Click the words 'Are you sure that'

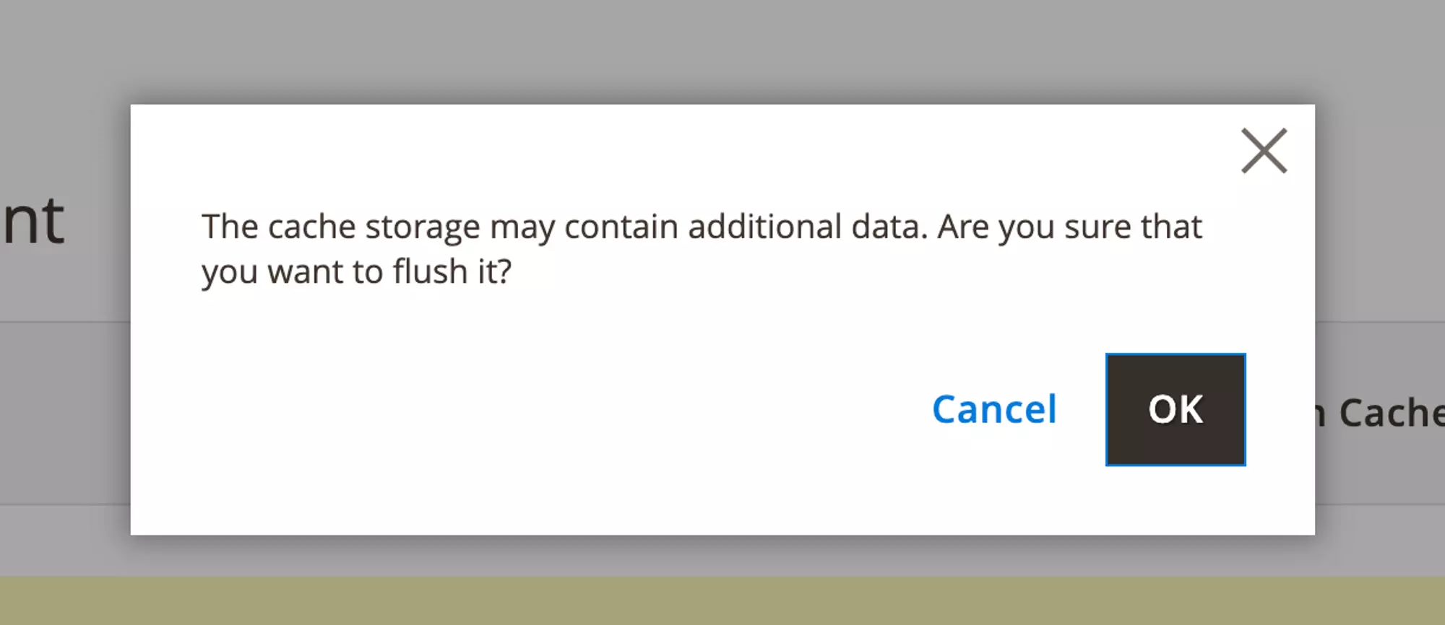[x=1069, y=227]
